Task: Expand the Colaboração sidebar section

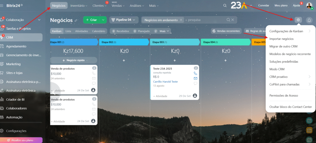Action: tap(39, 20)
